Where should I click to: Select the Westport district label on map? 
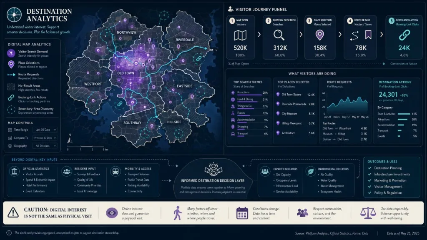(x=93, y=84)
